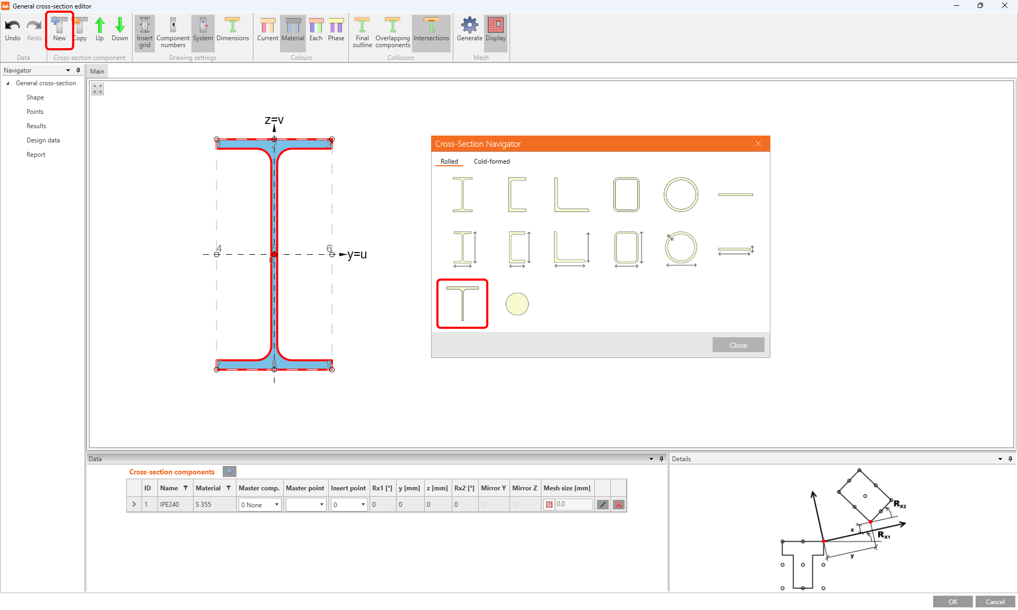Move component Up in the list
Image resolution: width=1018 pixels, height=610 pixels.
[x=100, y=30]
